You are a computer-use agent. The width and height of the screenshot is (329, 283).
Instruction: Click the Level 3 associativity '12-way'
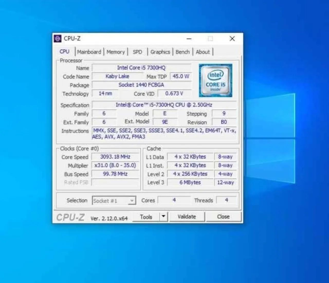[225, 182]
